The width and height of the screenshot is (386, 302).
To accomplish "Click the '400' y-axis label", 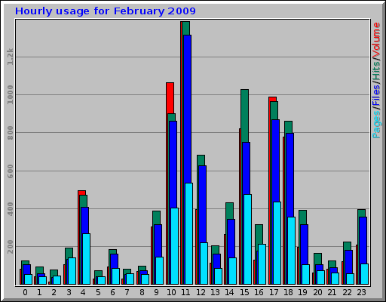I will pyautogui.click(x=10, y=209).
